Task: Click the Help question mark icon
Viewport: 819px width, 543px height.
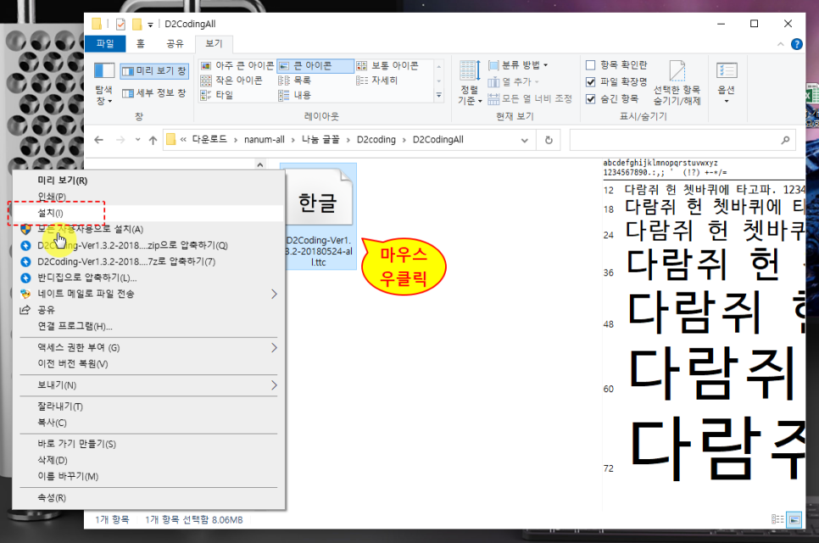Action: pos(797,44)
